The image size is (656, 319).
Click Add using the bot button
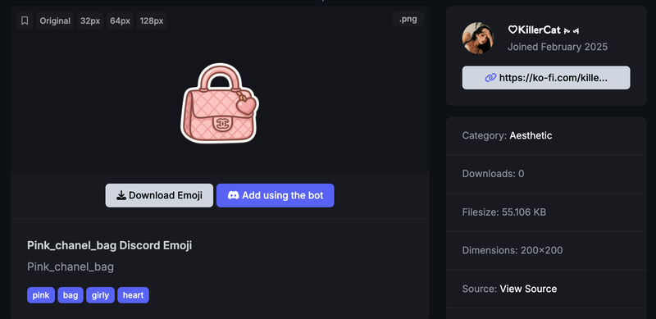click(276, 195)
